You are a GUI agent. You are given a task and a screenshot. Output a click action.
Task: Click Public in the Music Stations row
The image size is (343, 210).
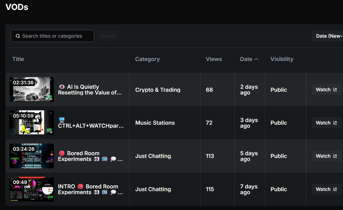pos(279,123)
